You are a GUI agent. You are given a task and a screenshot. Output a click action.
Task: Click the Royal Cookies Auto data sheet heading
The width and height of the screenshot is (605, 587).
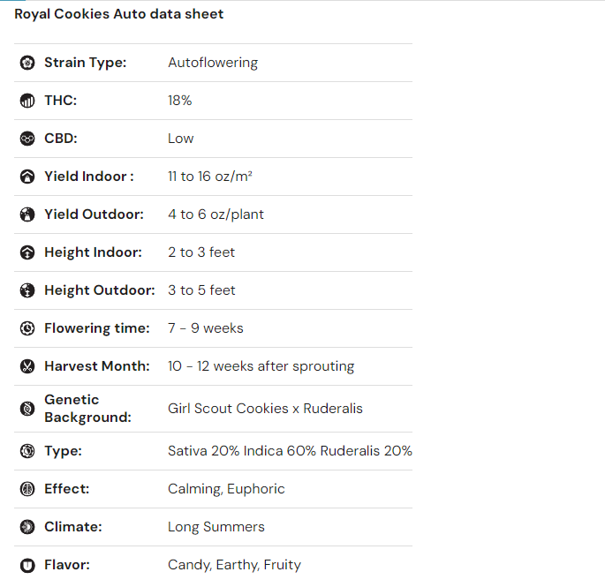[x=119, y=14]
